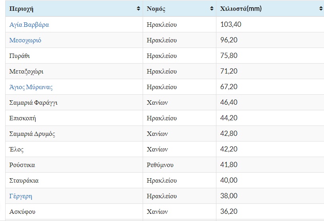The image size is (324, 221).
Task: Click the Επισκοπή row name
Action: pos(23,118)
